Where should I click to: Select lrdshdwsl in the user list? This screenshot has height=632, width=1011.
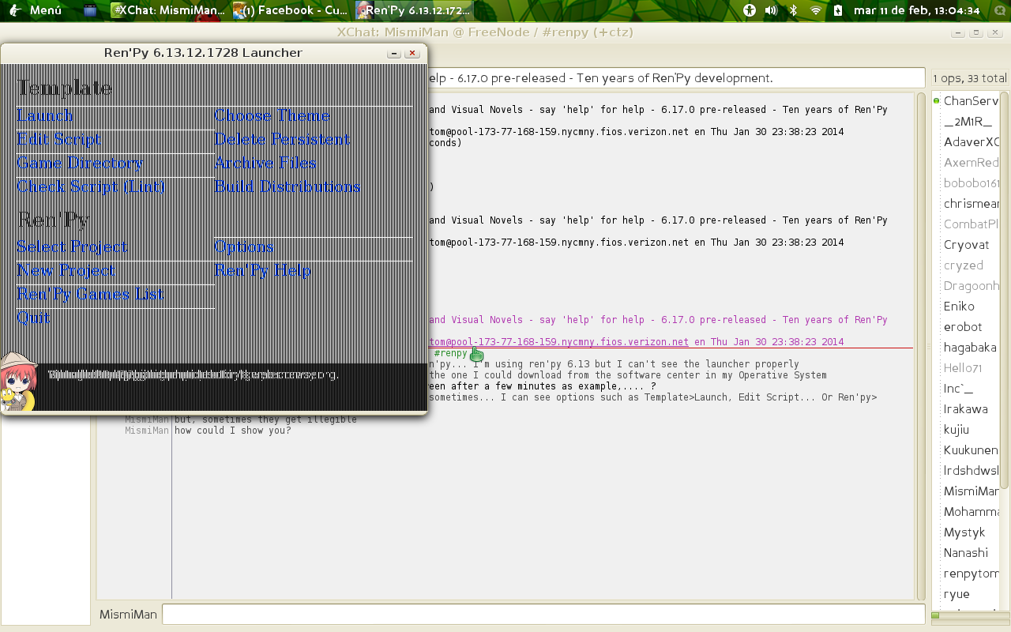click(x=971, y=470)
